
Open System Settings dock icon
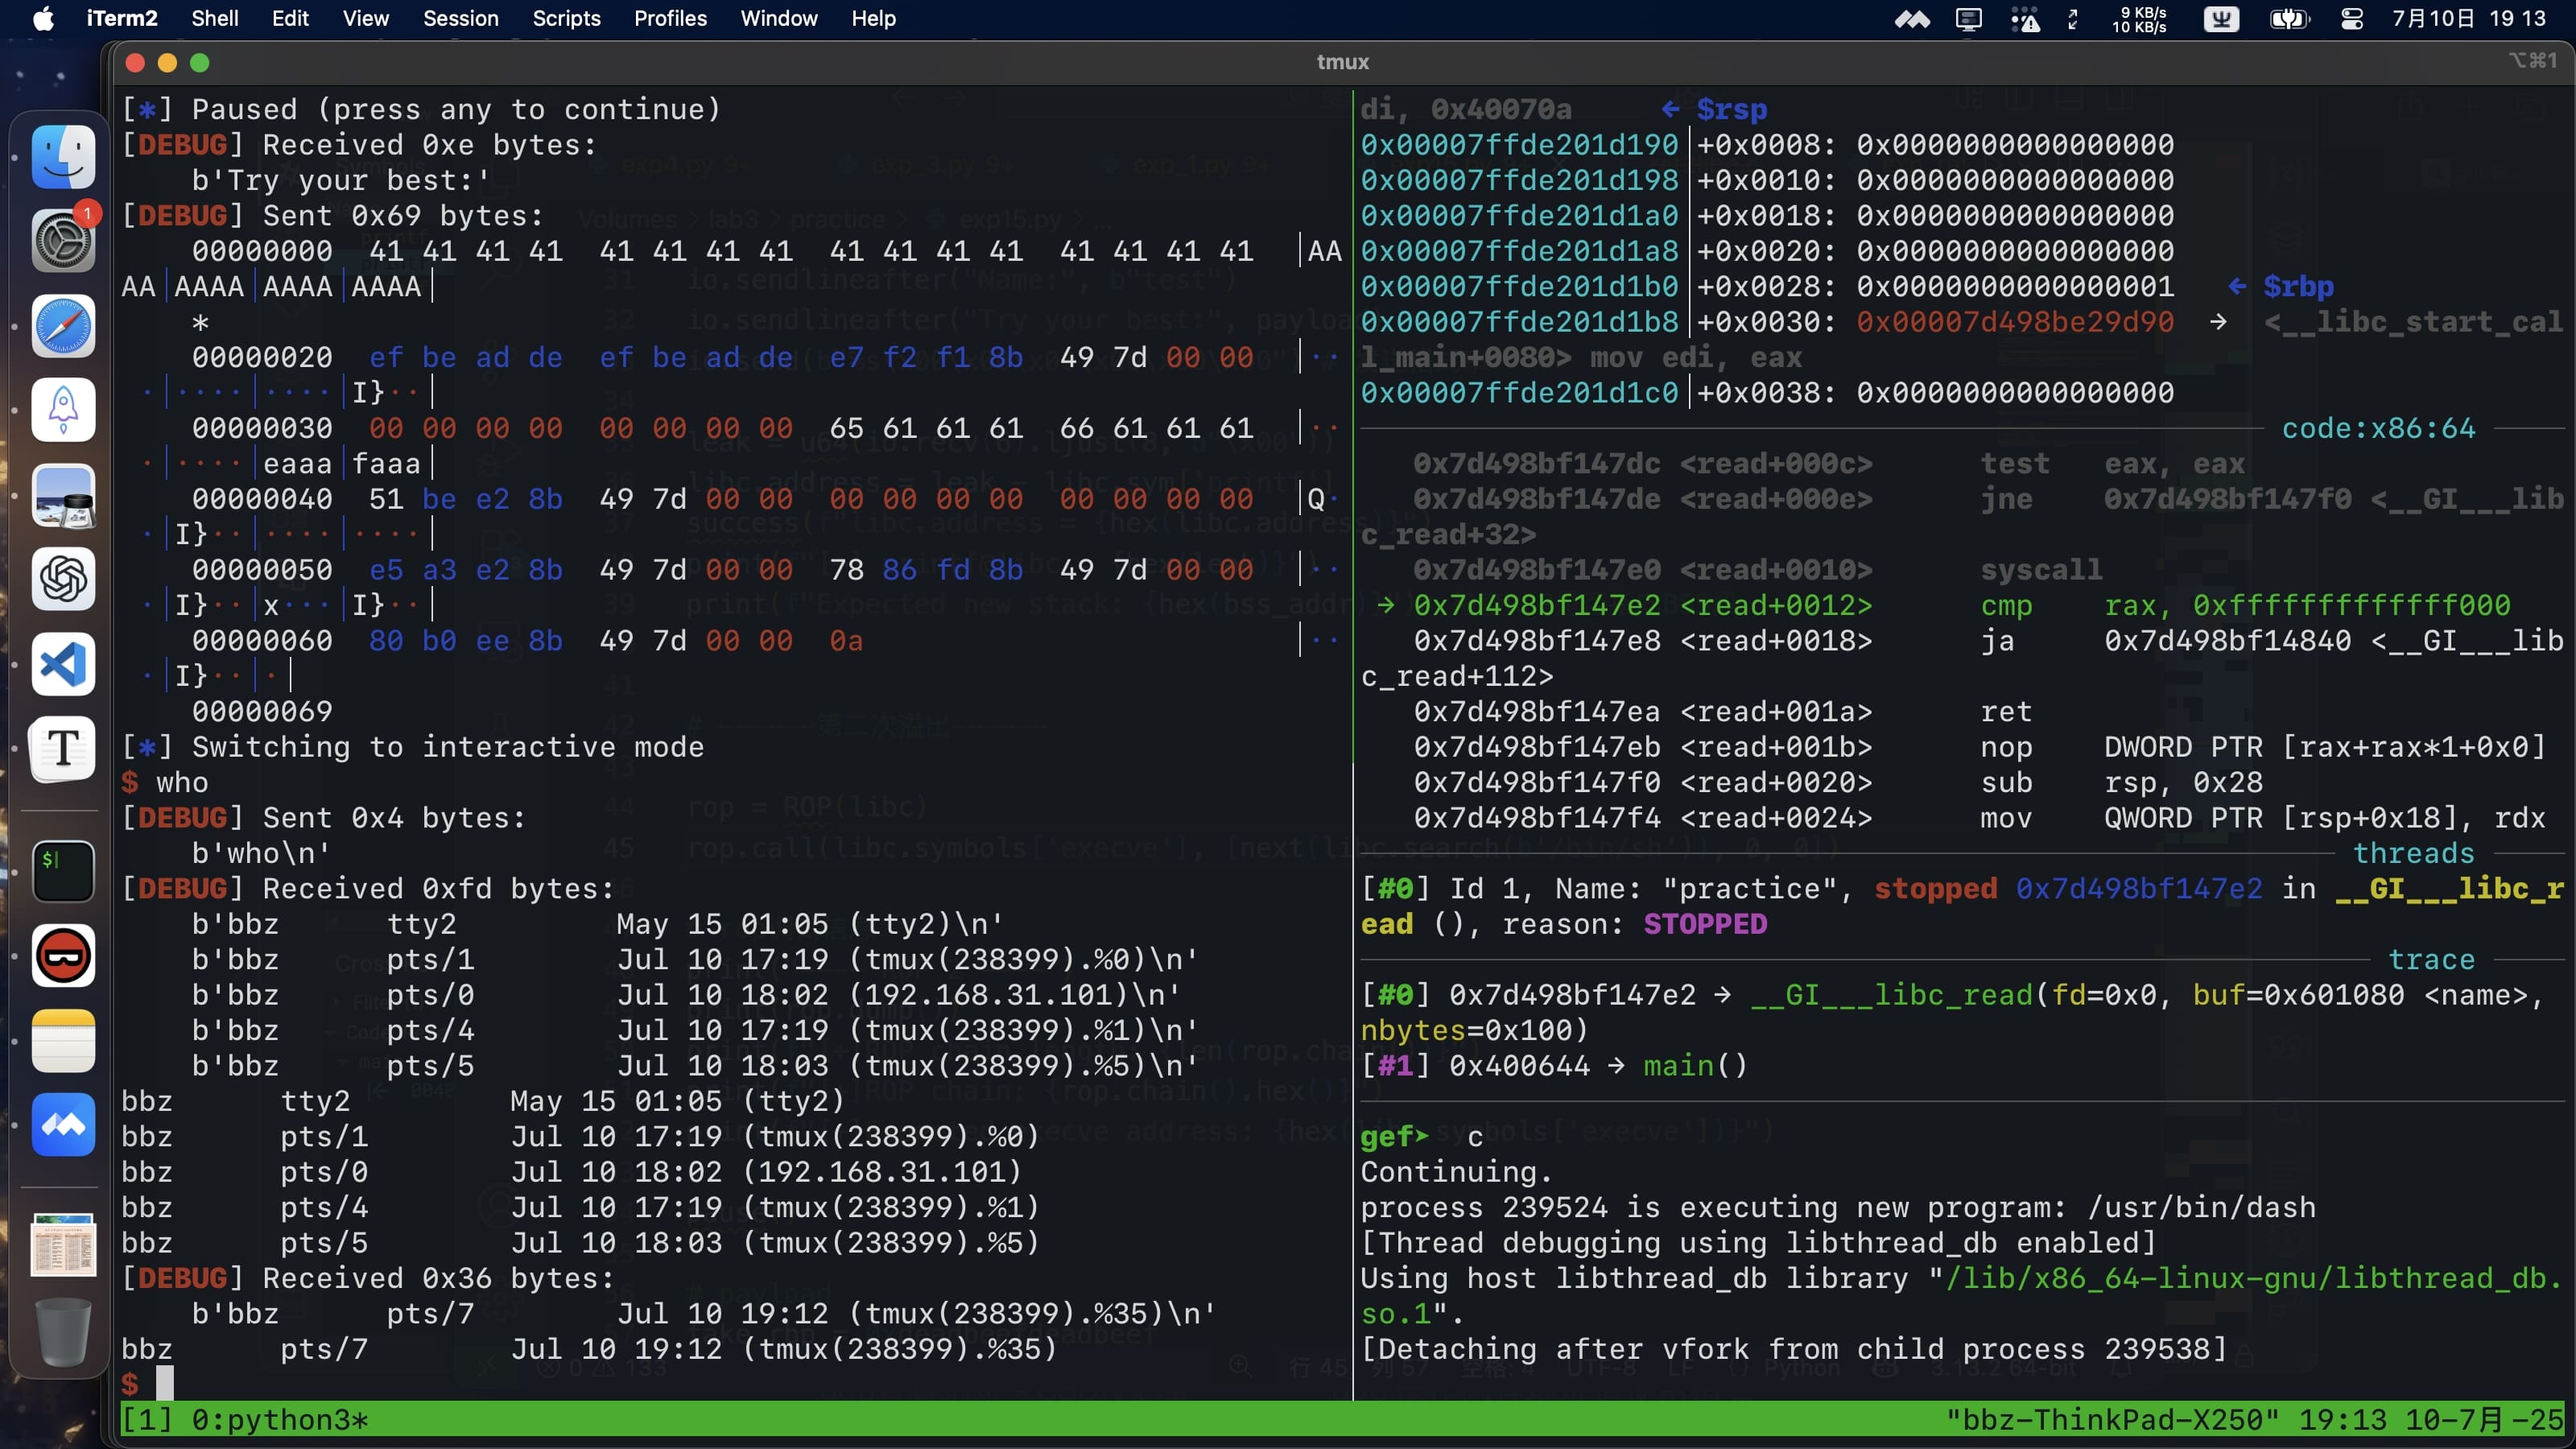tap(63, 241)
